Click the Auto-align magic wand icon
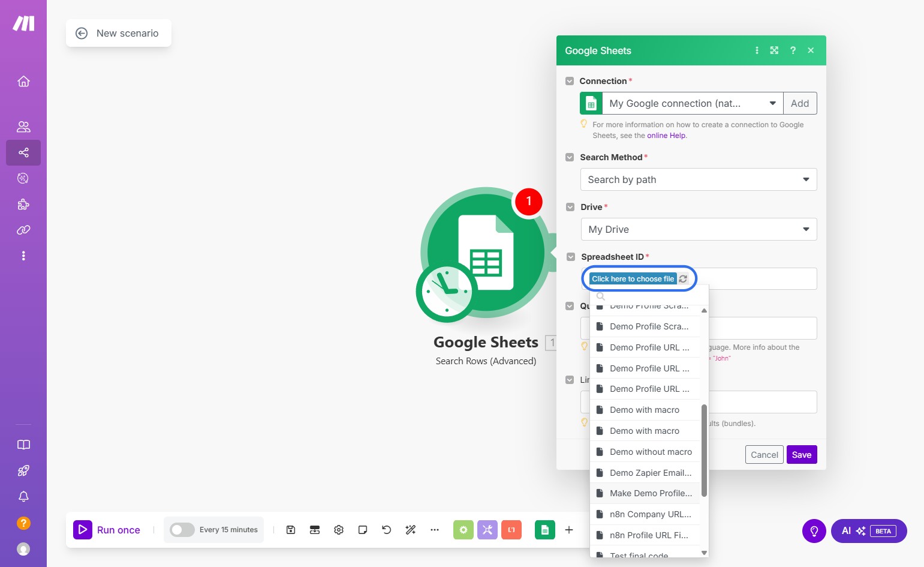This screenshot has width=924, height=567. tap(411, 530)
